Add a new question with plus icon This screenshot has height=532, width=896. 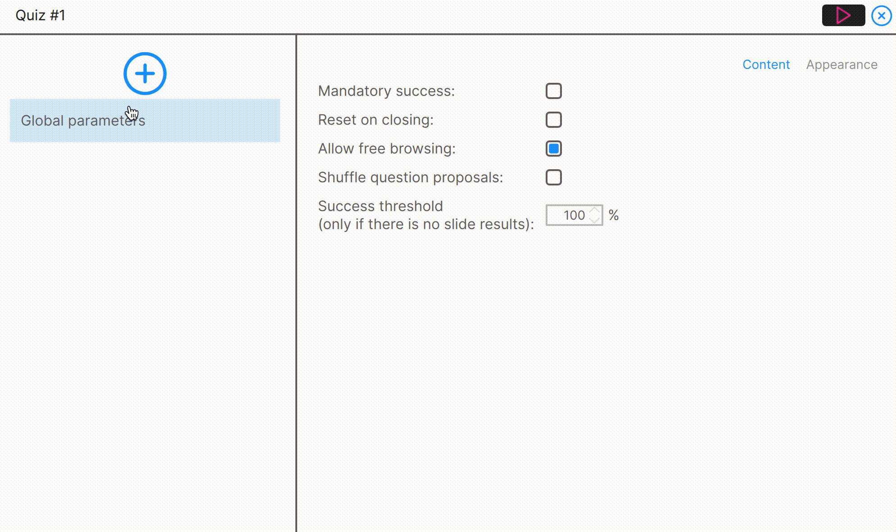(x=145, y=73)
